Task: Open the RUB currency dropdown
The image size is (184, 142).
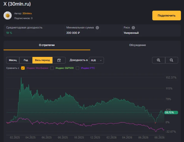Action: (96, 60)
